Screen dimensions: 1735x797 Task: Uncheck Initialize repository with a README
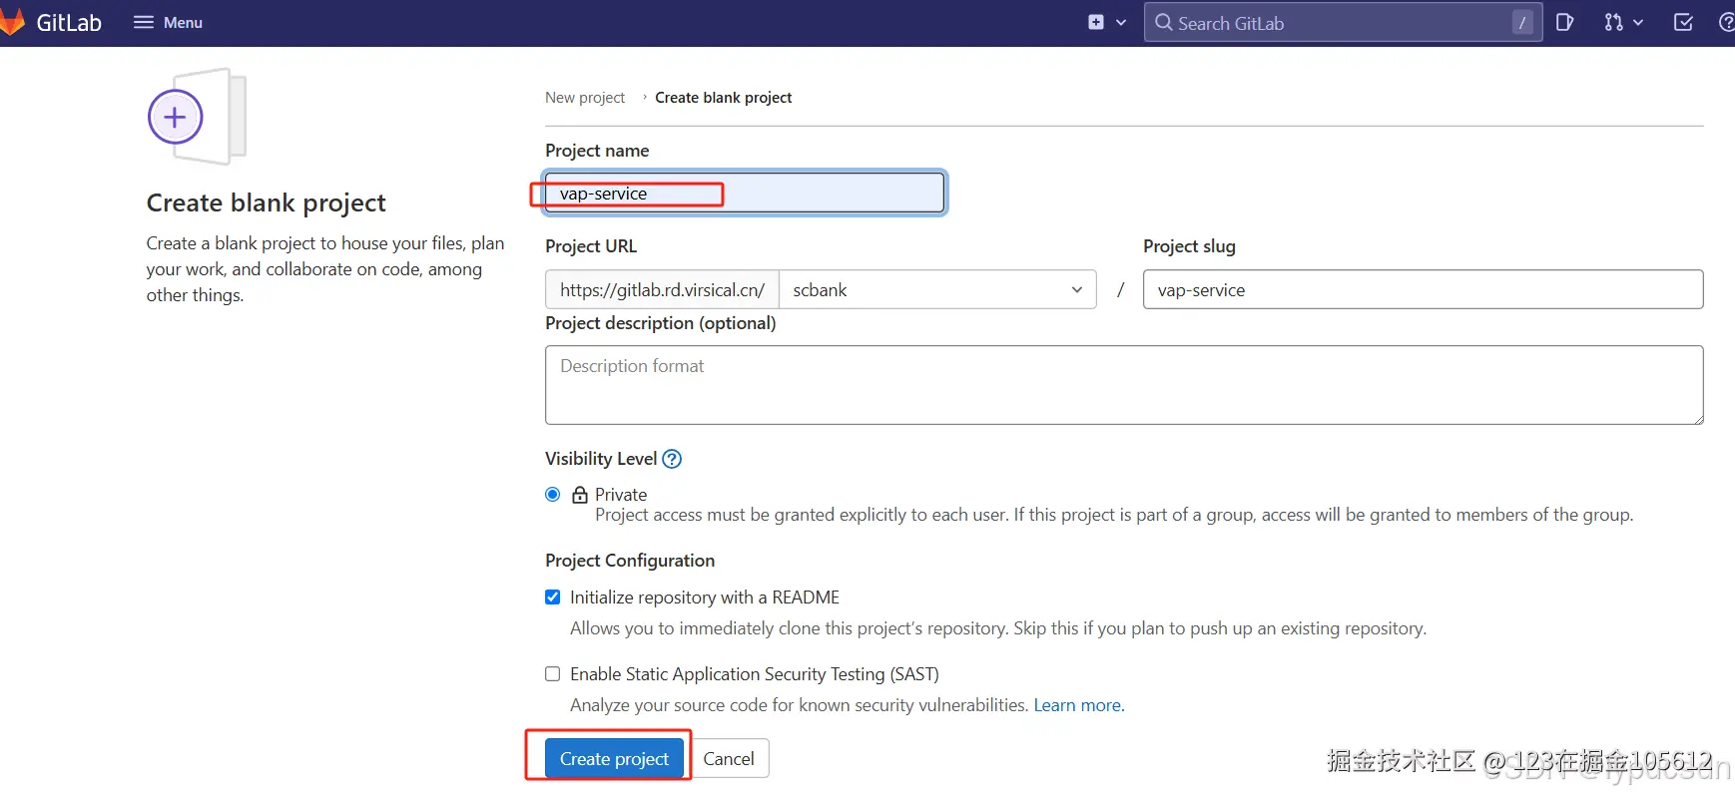pyautogui.click(x=553, y=598)
